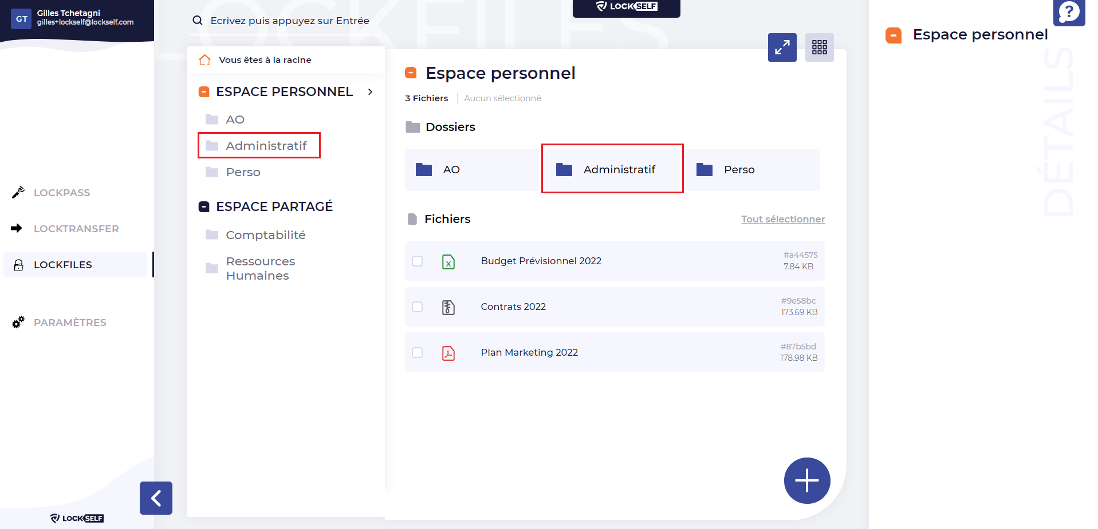Click the LockSelf logo at top center
This screenshot has width=1098, height=529.
[x=627, y=7]
